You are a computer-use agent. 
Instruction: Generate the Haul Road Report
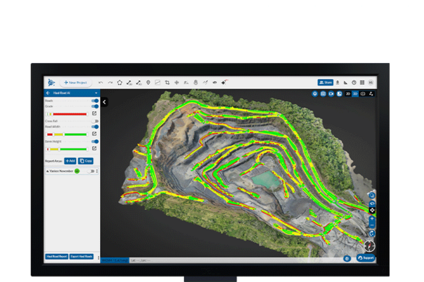click(57, 257)
